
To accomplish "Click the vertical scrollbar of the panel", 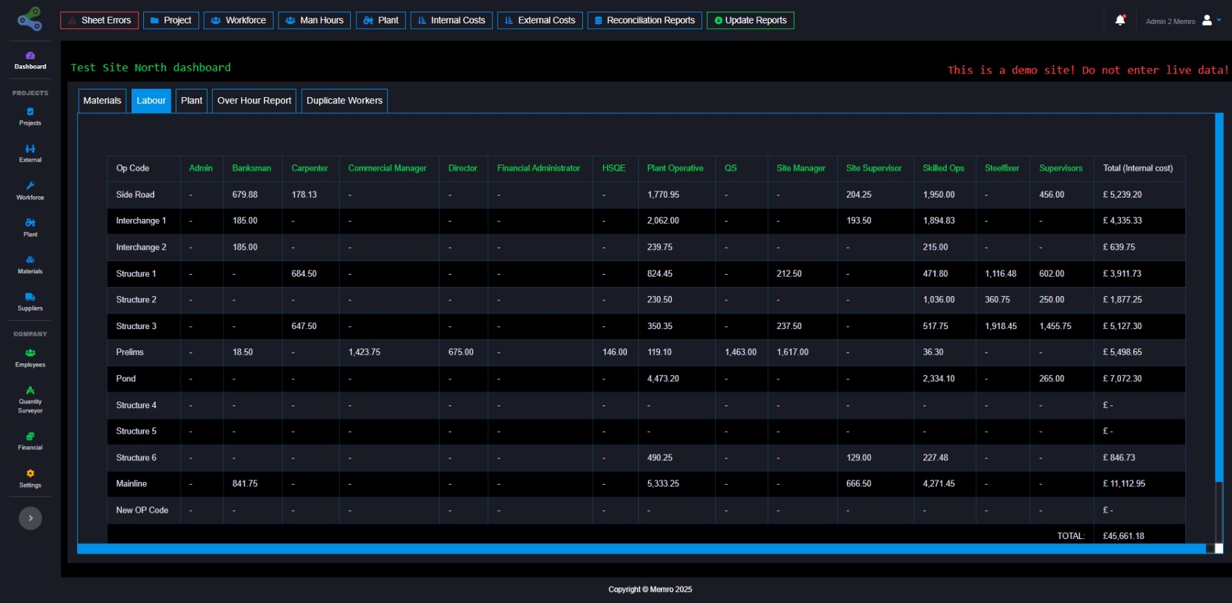I will click(1219, 296).
